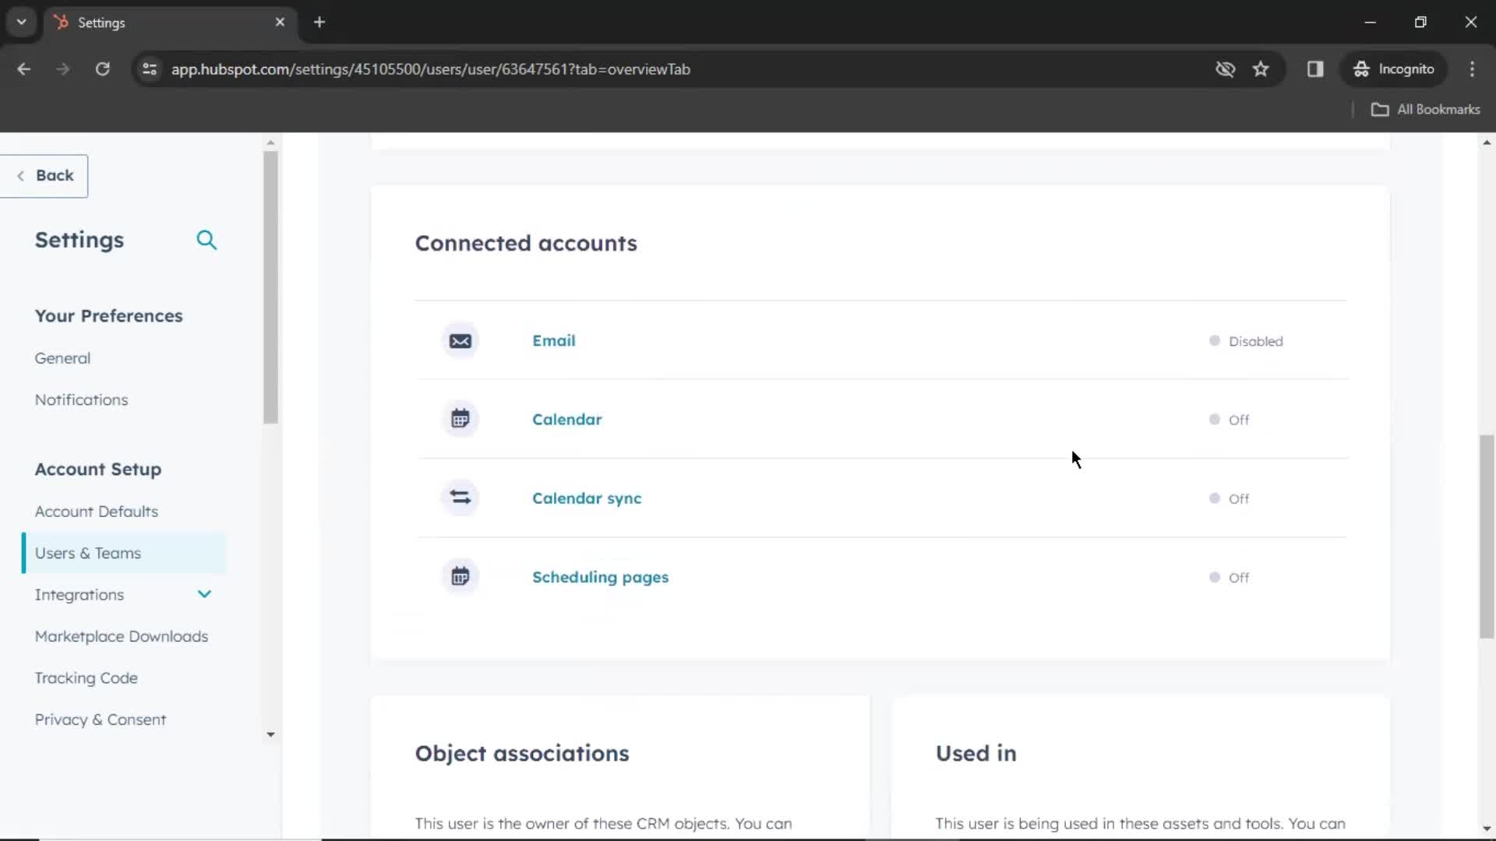Click the Email link to configure
The width and height of the screenshot is (1496, 841).
tap(554, 341)
